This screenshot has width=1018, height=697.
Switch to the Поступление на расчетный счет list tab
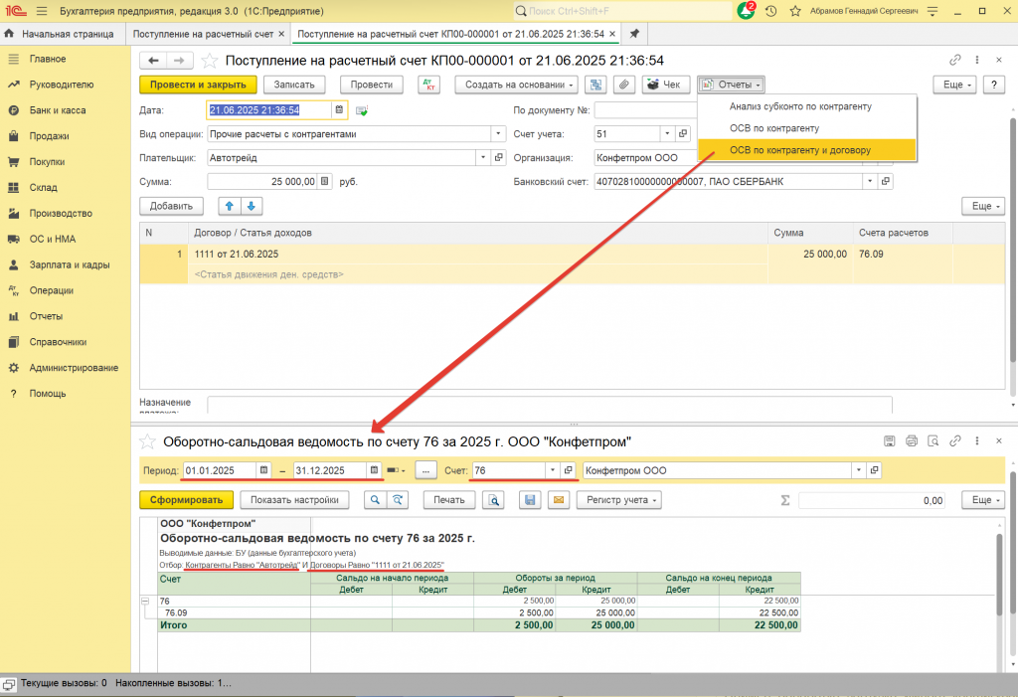tap(203, 34)
